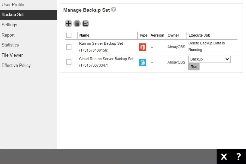This screenshot has height=164, width=246.
Task: Go to Report in the sidebar
Action: [x=28, y=35]
